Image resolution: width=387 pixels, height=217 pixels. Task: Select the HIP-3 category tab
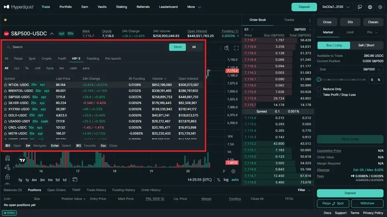(76, 59)
